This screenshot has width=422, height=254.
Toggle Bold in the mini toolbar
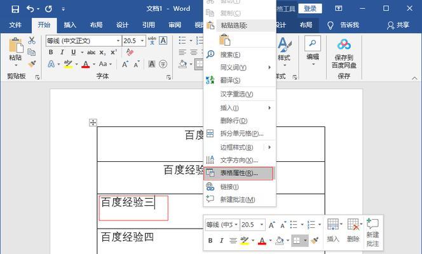click(x=210, y=241)
